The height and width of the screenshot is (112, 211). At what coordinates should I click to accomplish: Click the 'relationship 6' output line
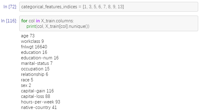34,74
